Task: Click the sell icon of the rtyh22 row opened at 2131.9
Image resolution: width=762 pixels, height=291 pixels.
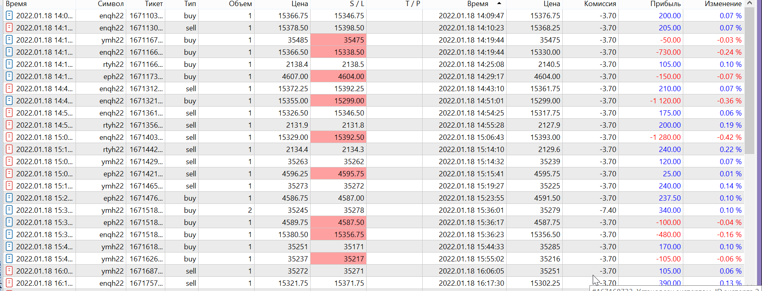Action: 9,125
